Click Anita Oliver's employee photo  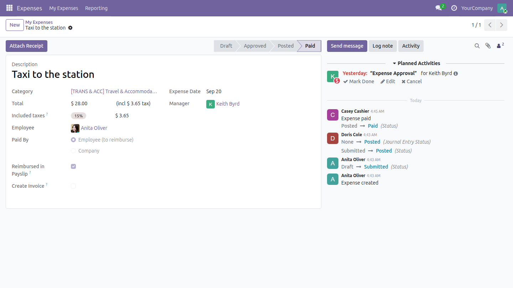(x=75, y=128)
